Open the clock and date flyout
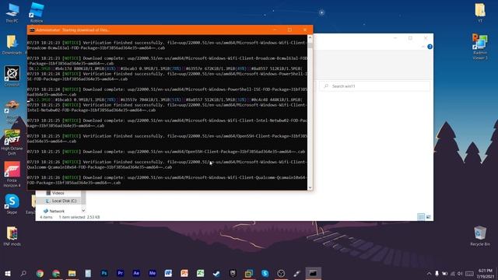Screen dimensions: 498x280 486,273
